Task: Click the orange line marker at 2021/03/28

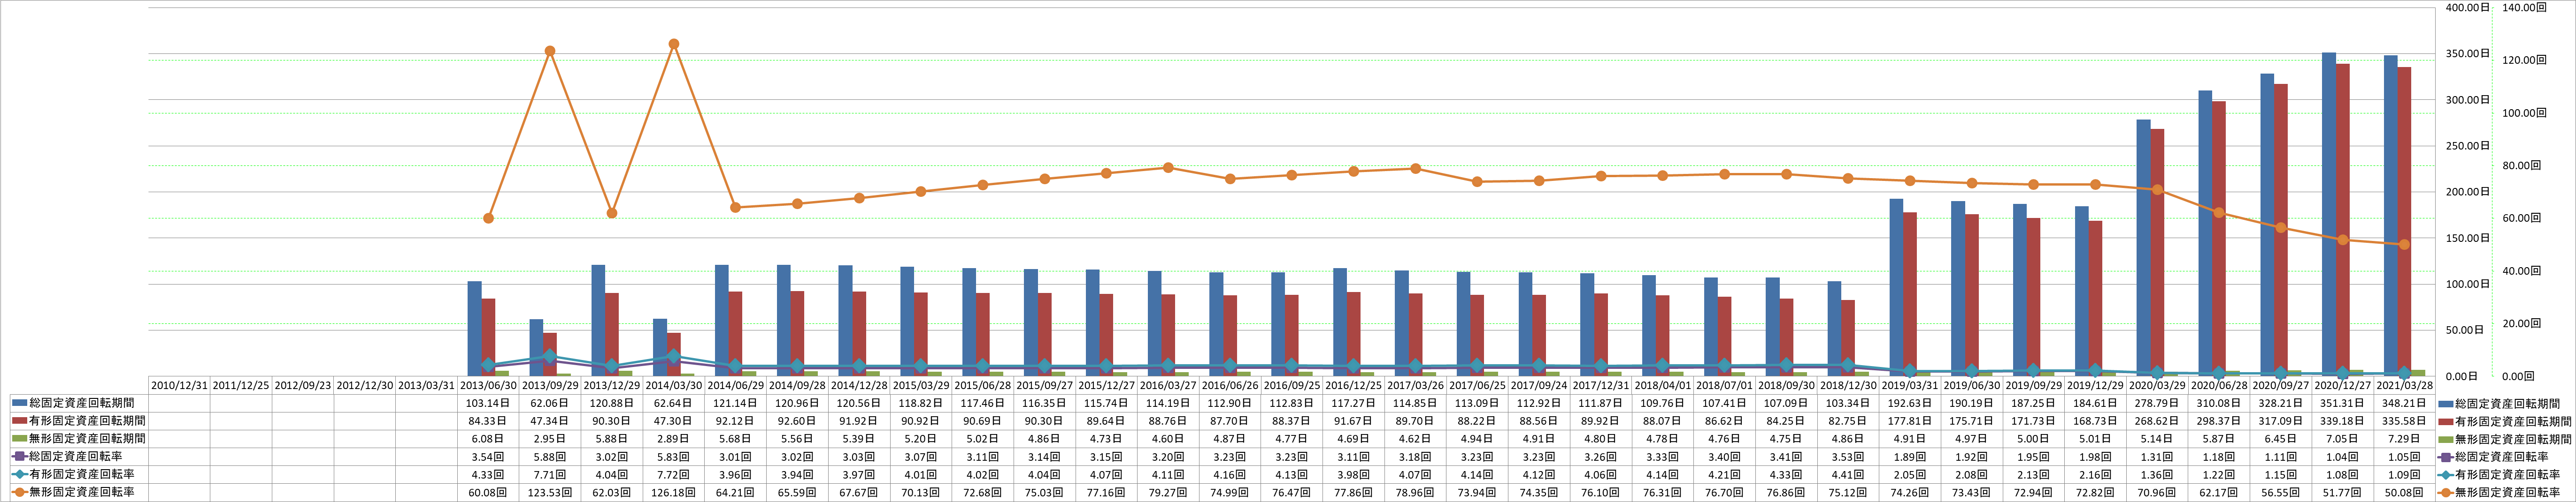Action: (2404, 245)
